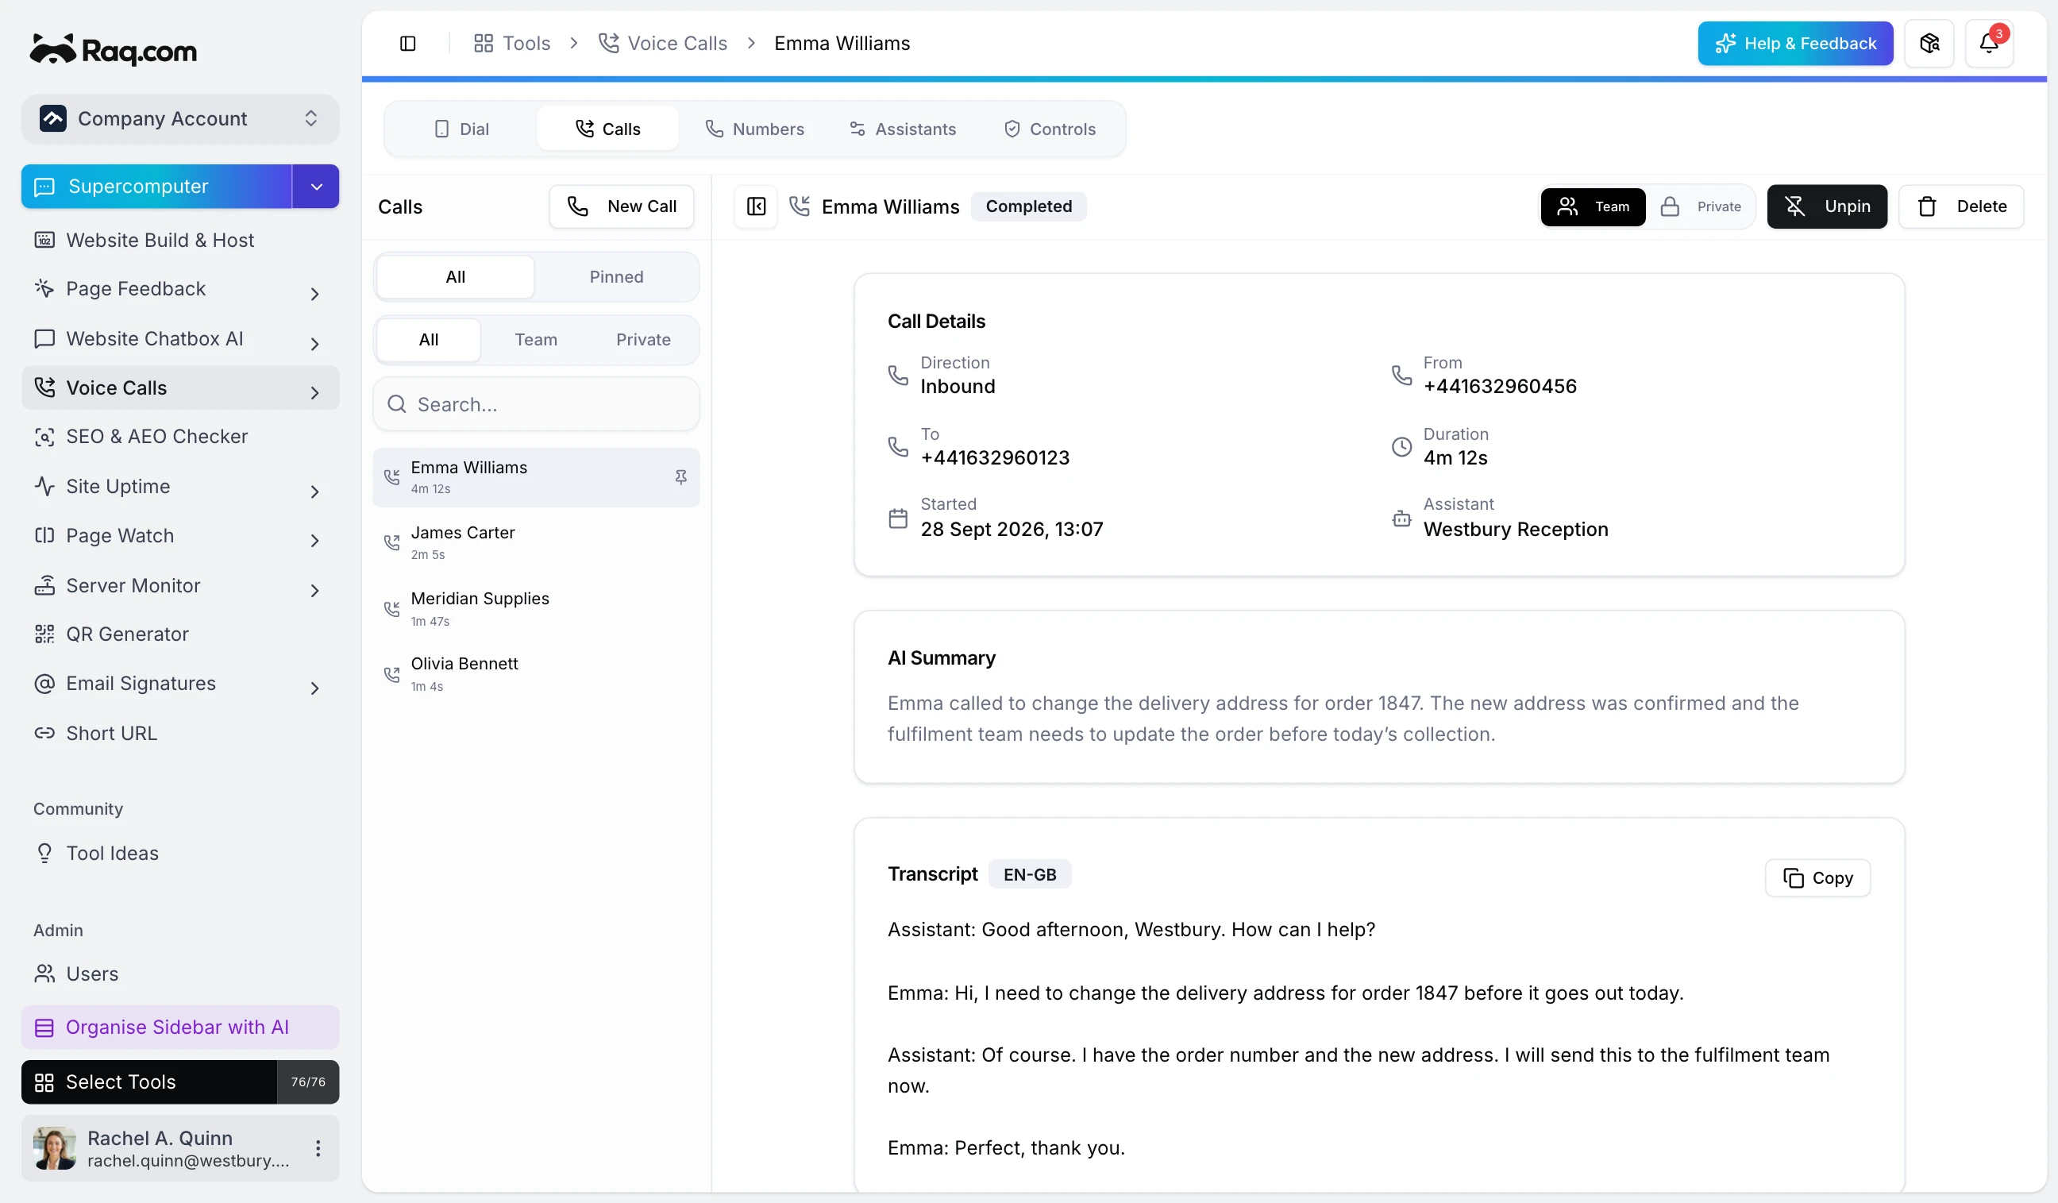Switch to the Dial tab
Screen dimensions: 2058x1203
[x=461, y=129]
